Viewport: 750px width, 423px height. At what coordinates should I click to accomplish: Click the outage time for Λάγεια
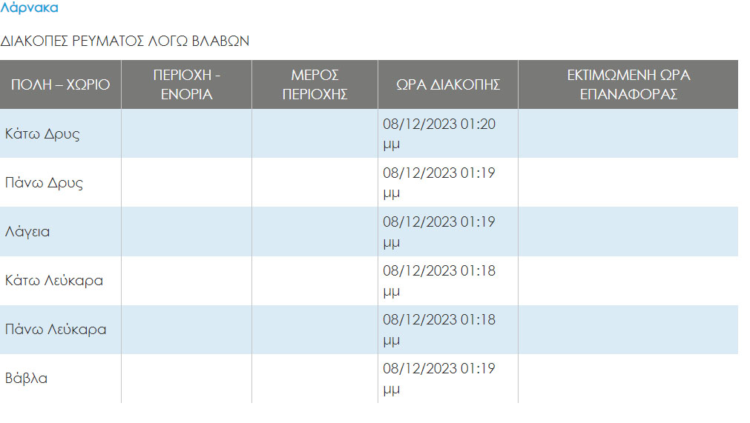[x=439, y=232]
